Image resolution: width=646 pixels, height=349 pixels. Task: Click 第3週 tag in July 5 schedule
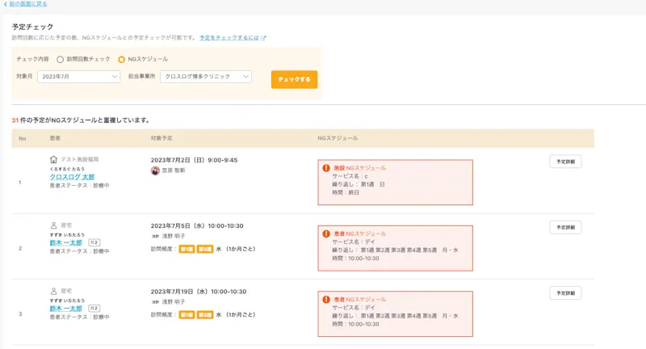(205, 249)
